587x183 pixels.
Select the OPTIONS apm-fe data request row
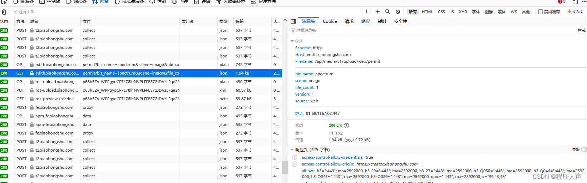click(x=141, y=116)
